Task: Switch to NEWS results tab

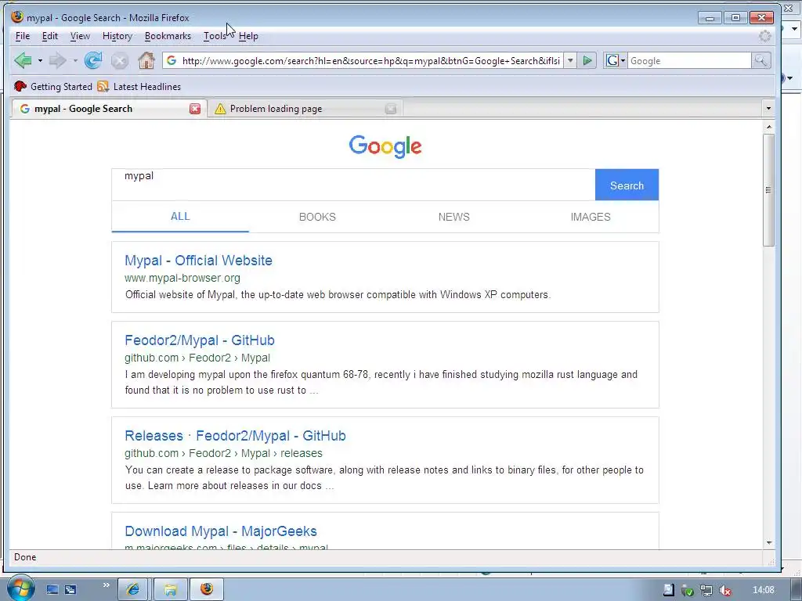Action: (x=453, y=217)
